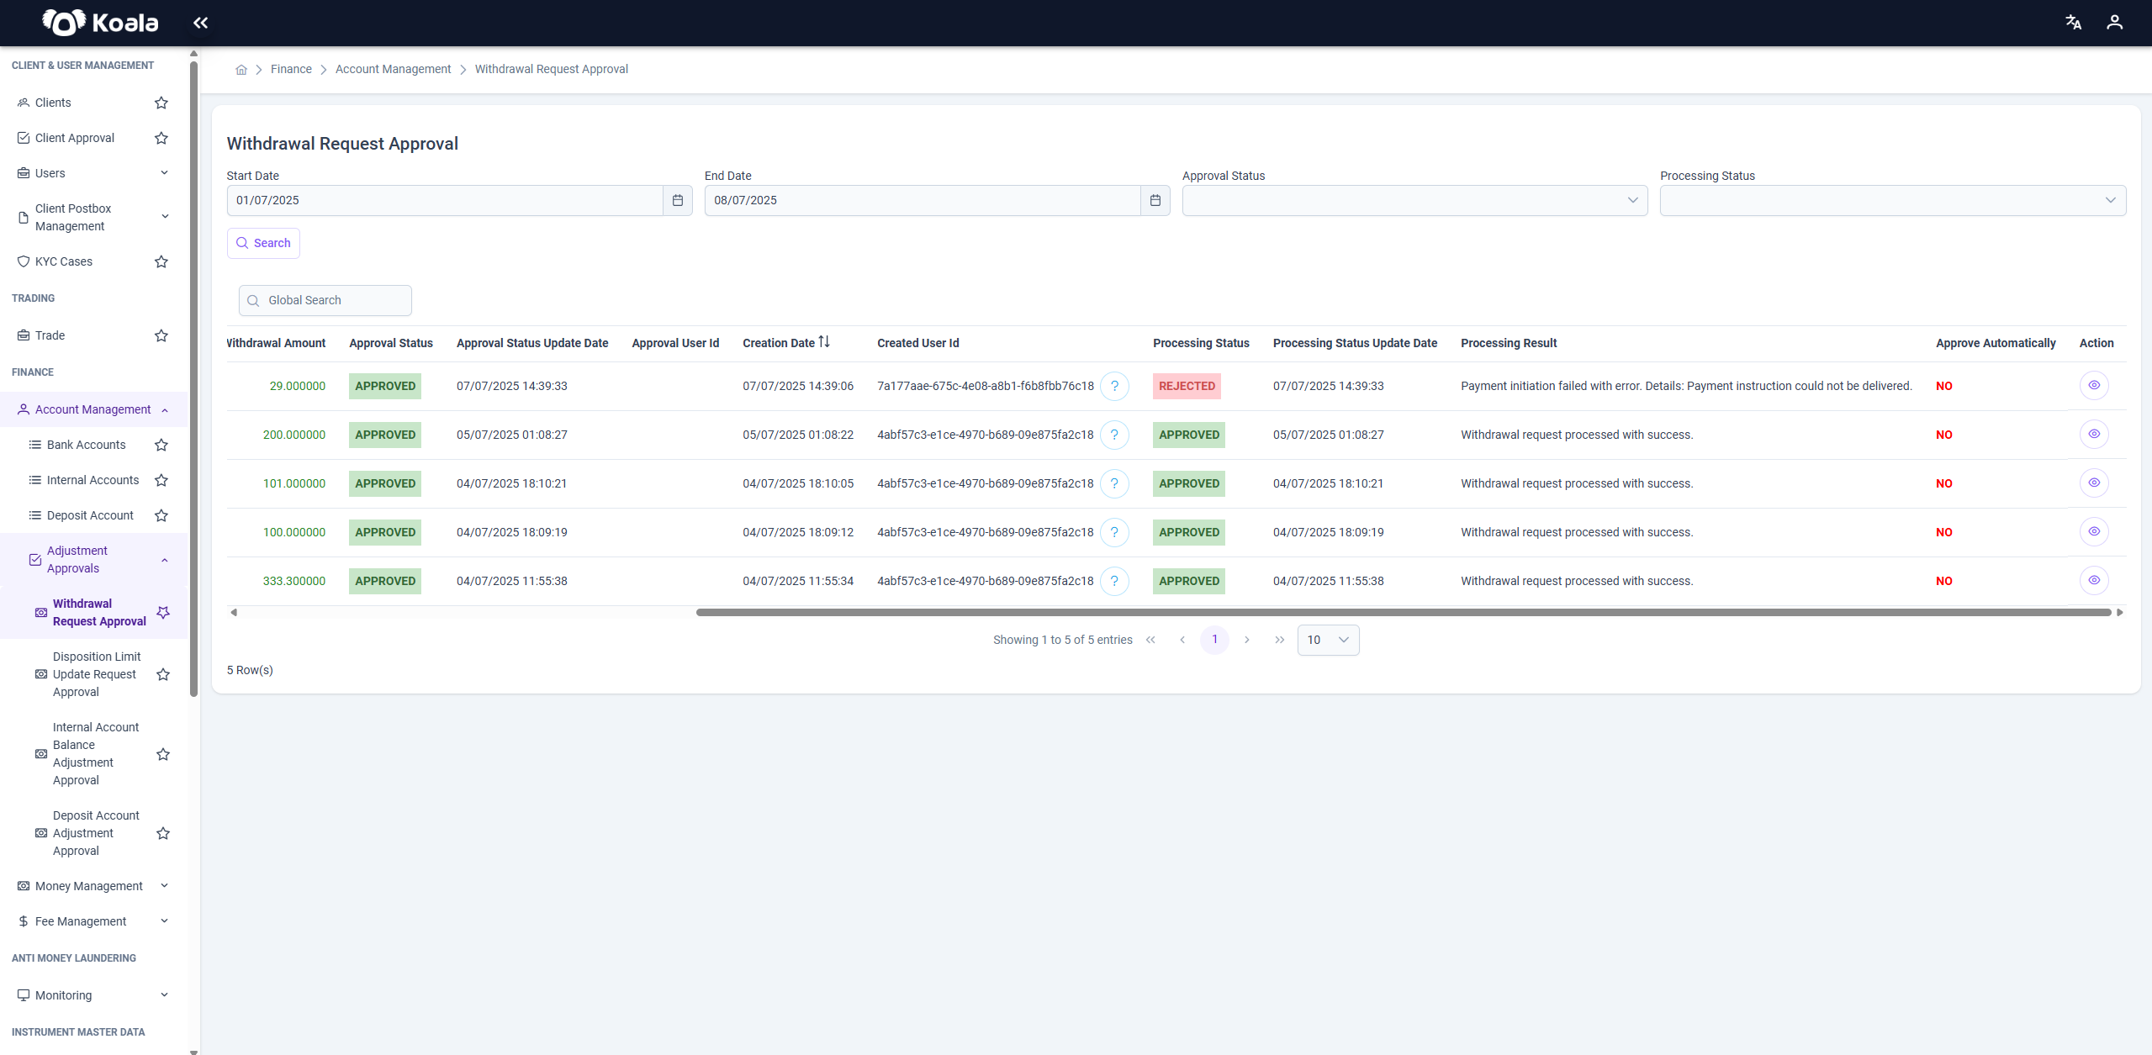Viewport: 2152px width, 1055px height.
Task: Click the Search button
Action: 263,243
